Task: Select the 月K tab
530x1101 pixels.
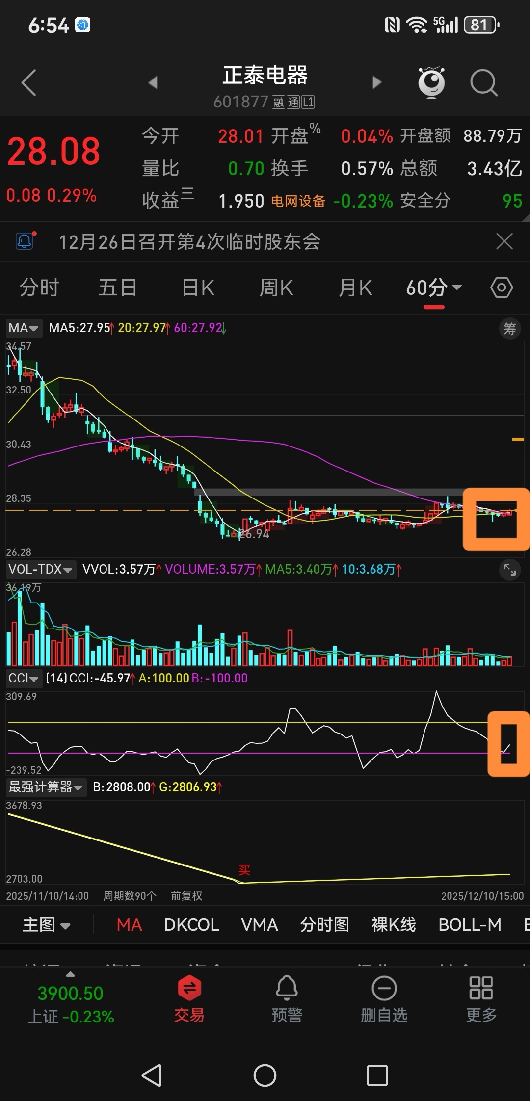Action: point(355,288)
